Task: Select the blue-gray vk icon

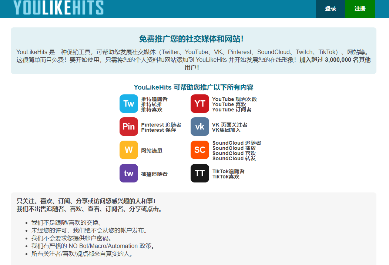Action: pyautogui.click(x=199, y=127)
